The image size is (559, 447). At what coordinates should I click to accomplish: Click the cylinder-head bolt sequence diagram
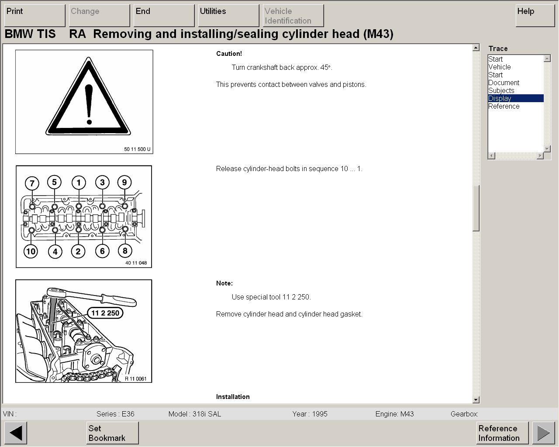pyautogui.click(x=84, y=217)
